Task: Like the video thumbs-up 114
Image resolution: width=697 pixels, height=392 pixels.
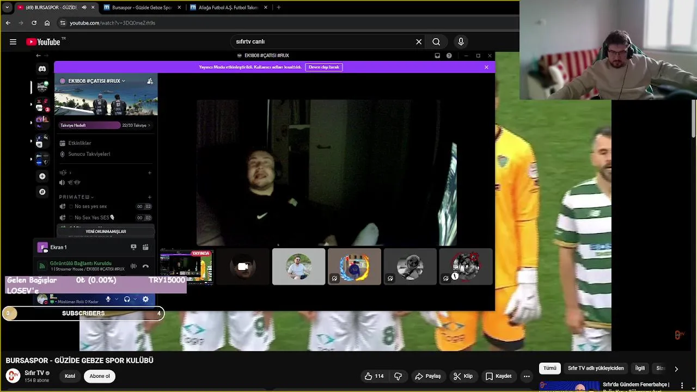Action: coord(375,376)
